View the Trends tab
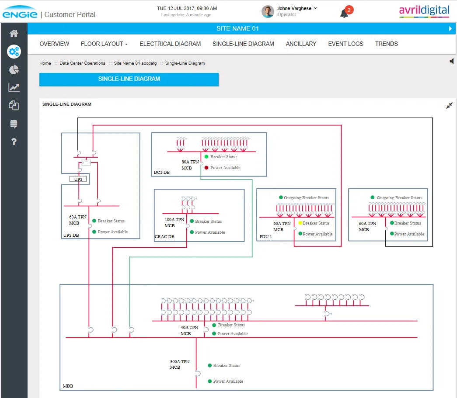Image resolution: width=457 pixels, height=398 pixels. [386, 44]
